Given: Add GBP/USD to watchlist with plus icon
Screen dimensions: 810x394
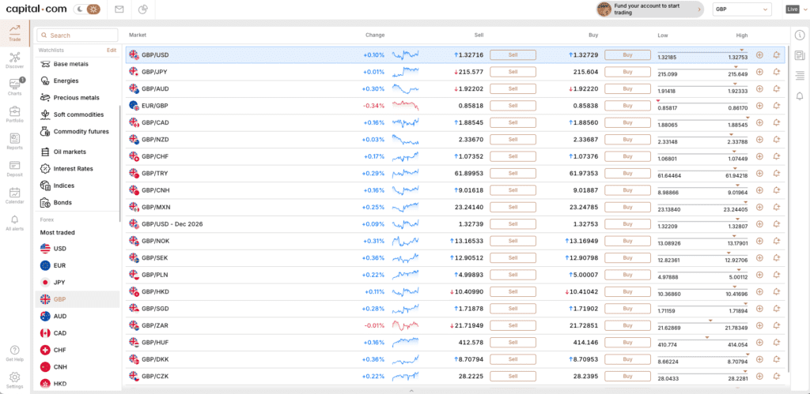Looking at the screenshot, I should [759, 55].
